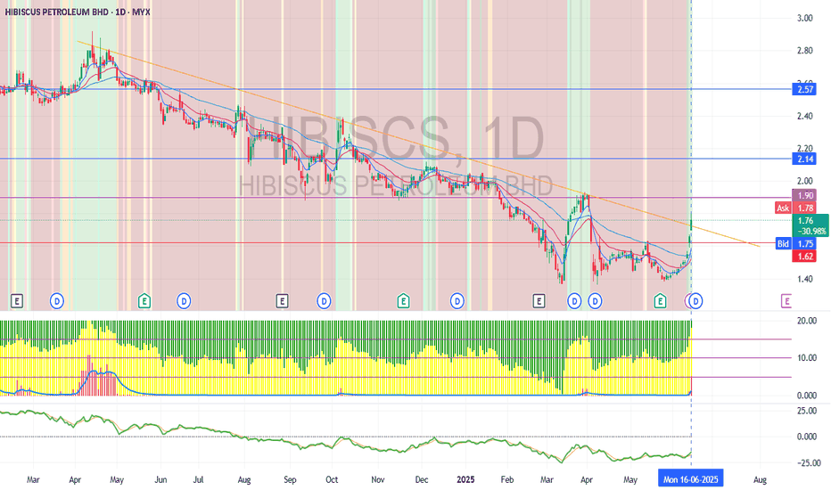This screenshot has height=490, width=831.
Task: Open the dividend marker in late December 2024
Action: pyautogui.click(x=457, y=301)
